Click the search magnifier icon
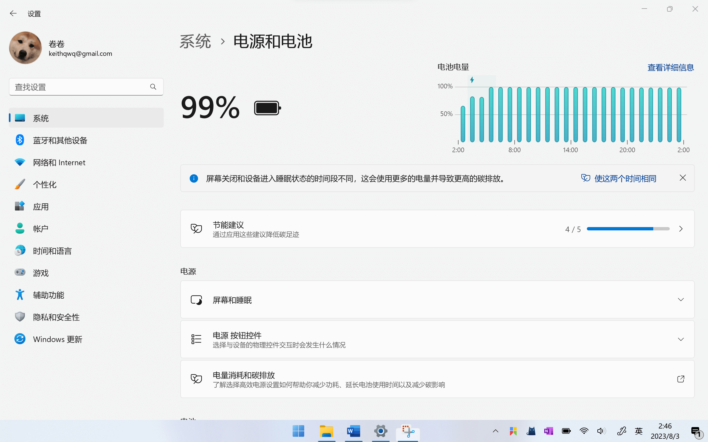The height and width of the screenshot is (442, 708). coord(153,87)
